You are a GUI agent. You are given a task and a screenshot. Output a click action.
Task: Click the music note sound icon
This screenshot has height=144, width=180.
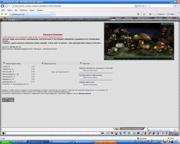(129, 133)
